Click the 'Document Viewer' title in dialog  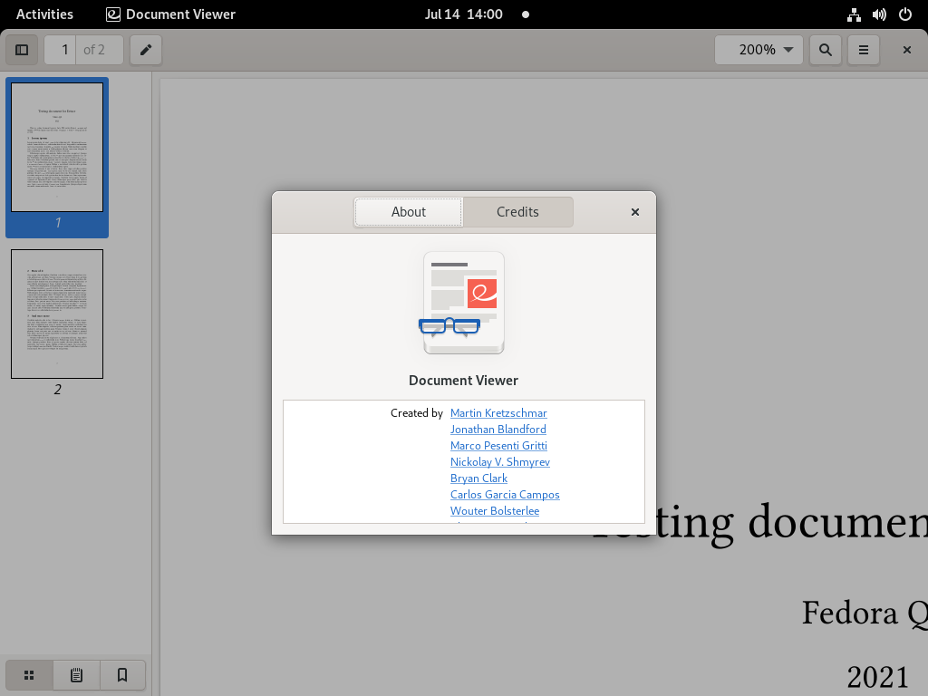[x=463, y=381]
